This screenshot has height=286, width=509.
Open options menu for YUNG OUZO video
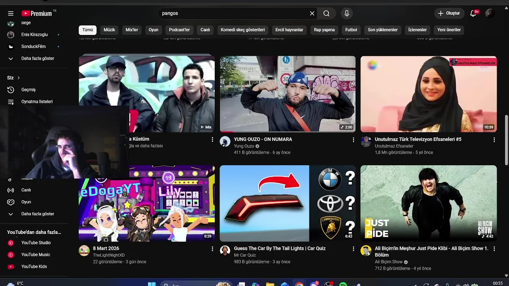tap(353, 140)
